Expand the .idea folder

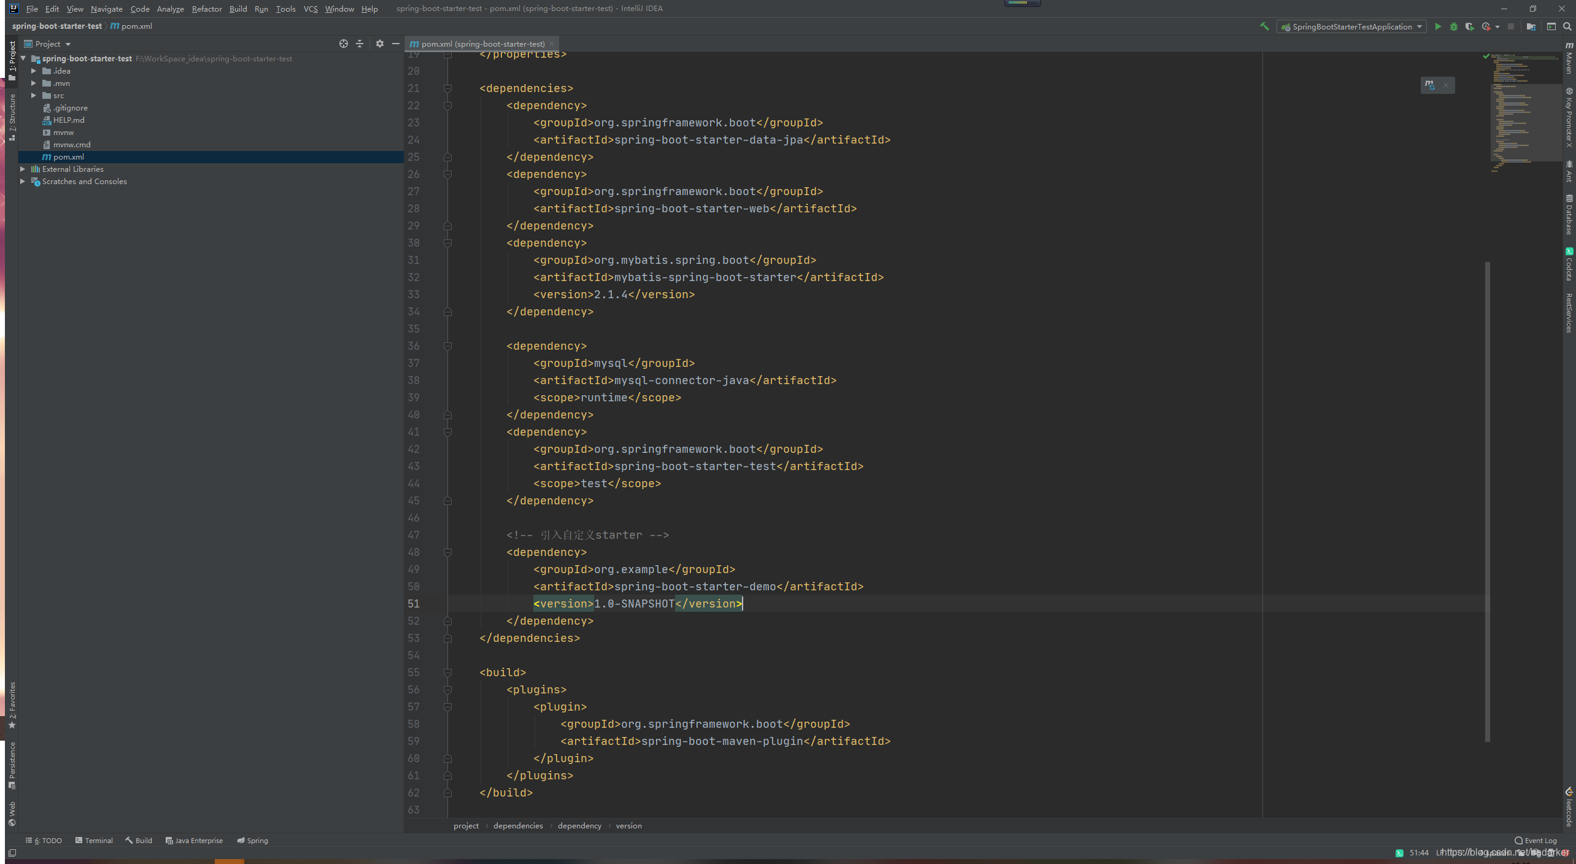34,71
